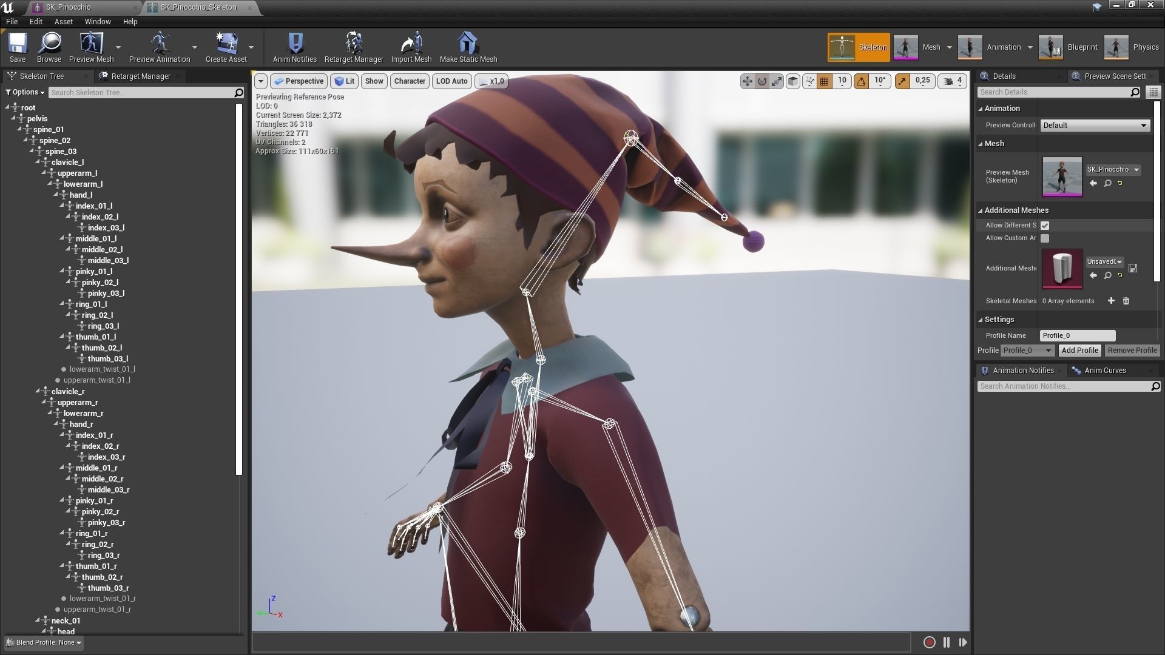This screenshot has width=1165, height=655.
Task: Open the Window menu
Action: tap(98, 21)
